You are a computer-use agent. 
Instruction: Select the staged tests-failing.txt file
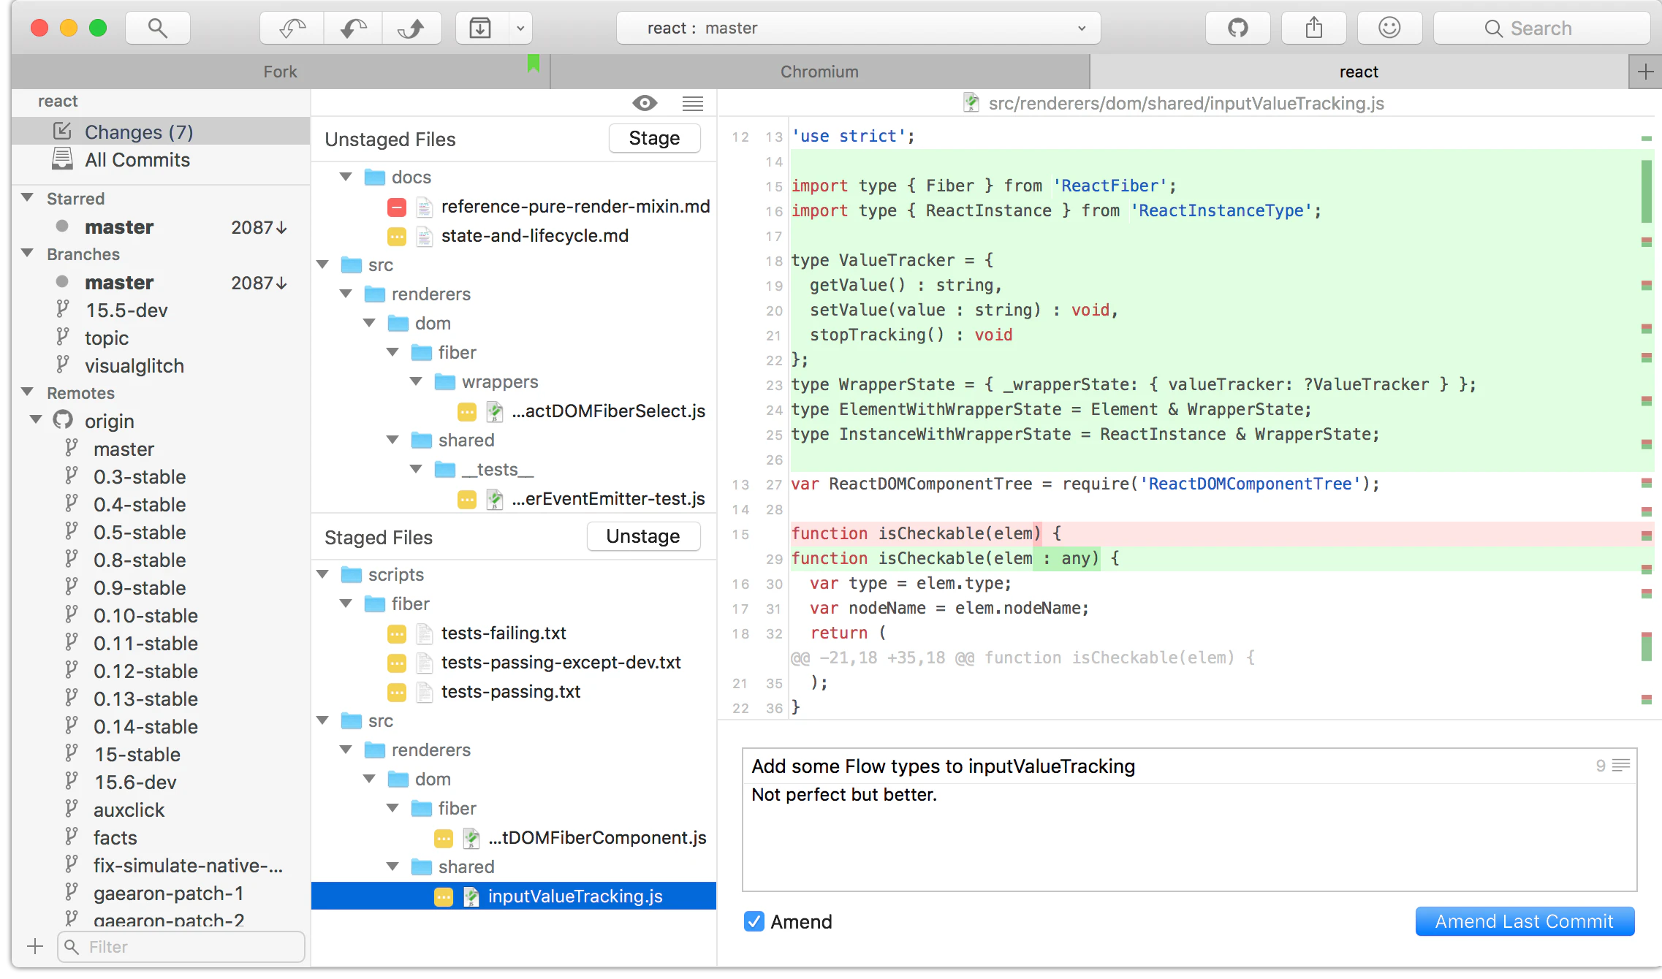pyautogui.click(x=515, y=633)
